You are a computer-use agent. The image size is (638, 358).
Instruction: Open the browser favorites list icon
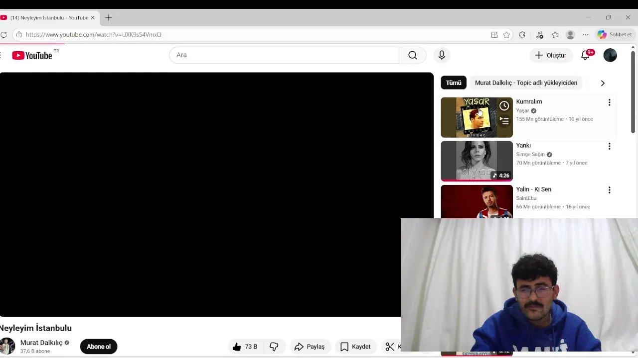pos(555,35)
